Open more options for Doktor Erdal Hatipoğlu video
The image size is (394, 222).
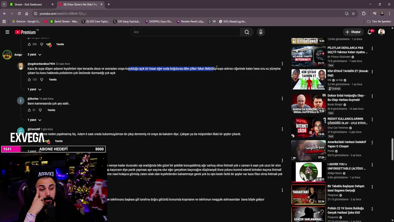point(372,96)
